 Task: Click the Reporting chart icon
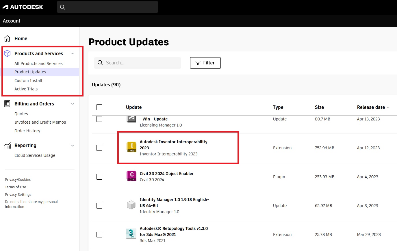click(7, 146)
